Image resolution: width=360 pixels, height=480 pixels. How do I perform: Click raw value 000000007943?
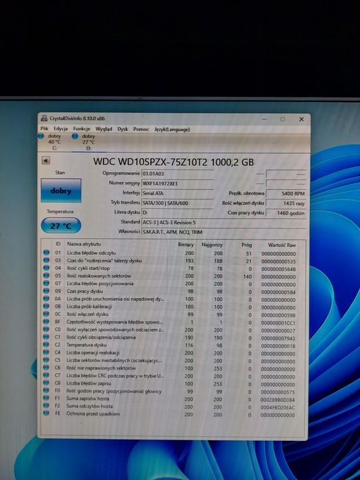point(278,338)
